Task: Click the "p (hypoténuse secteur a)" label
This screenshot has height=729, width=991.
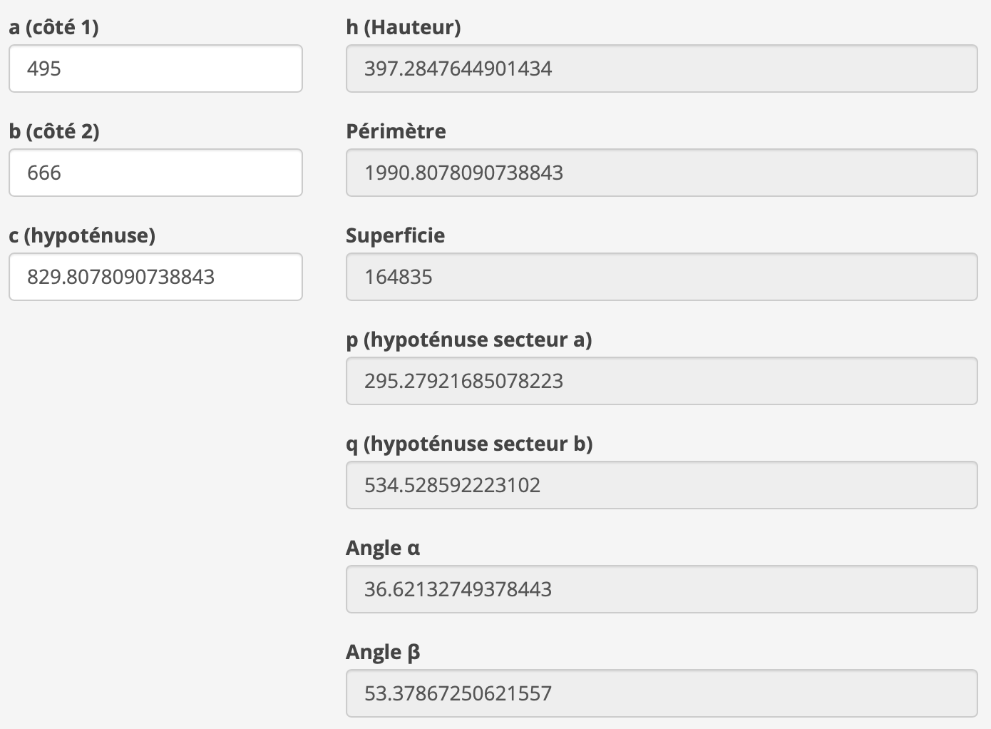Action: pyautogui.click(x=468, y=340)
